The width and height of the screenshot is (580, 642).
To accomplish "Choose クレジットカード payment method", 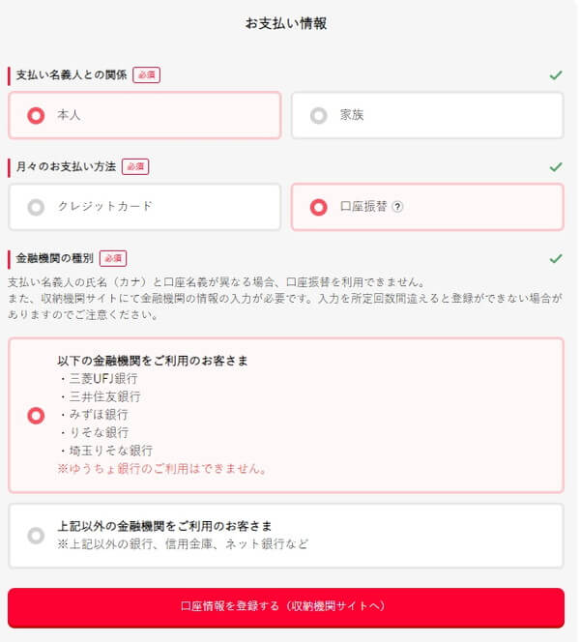I will pyautogui.click(x=144, y=207).
